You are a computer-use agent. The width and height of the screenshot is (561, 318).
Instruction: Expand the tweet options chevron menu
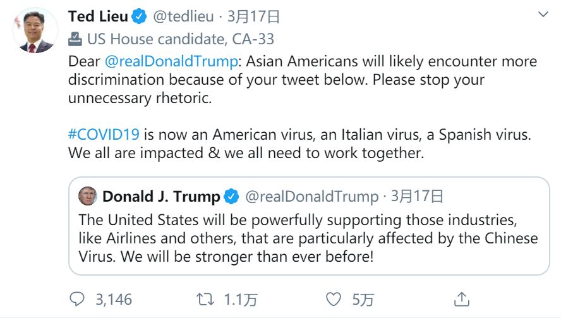(x=543, y=15)
